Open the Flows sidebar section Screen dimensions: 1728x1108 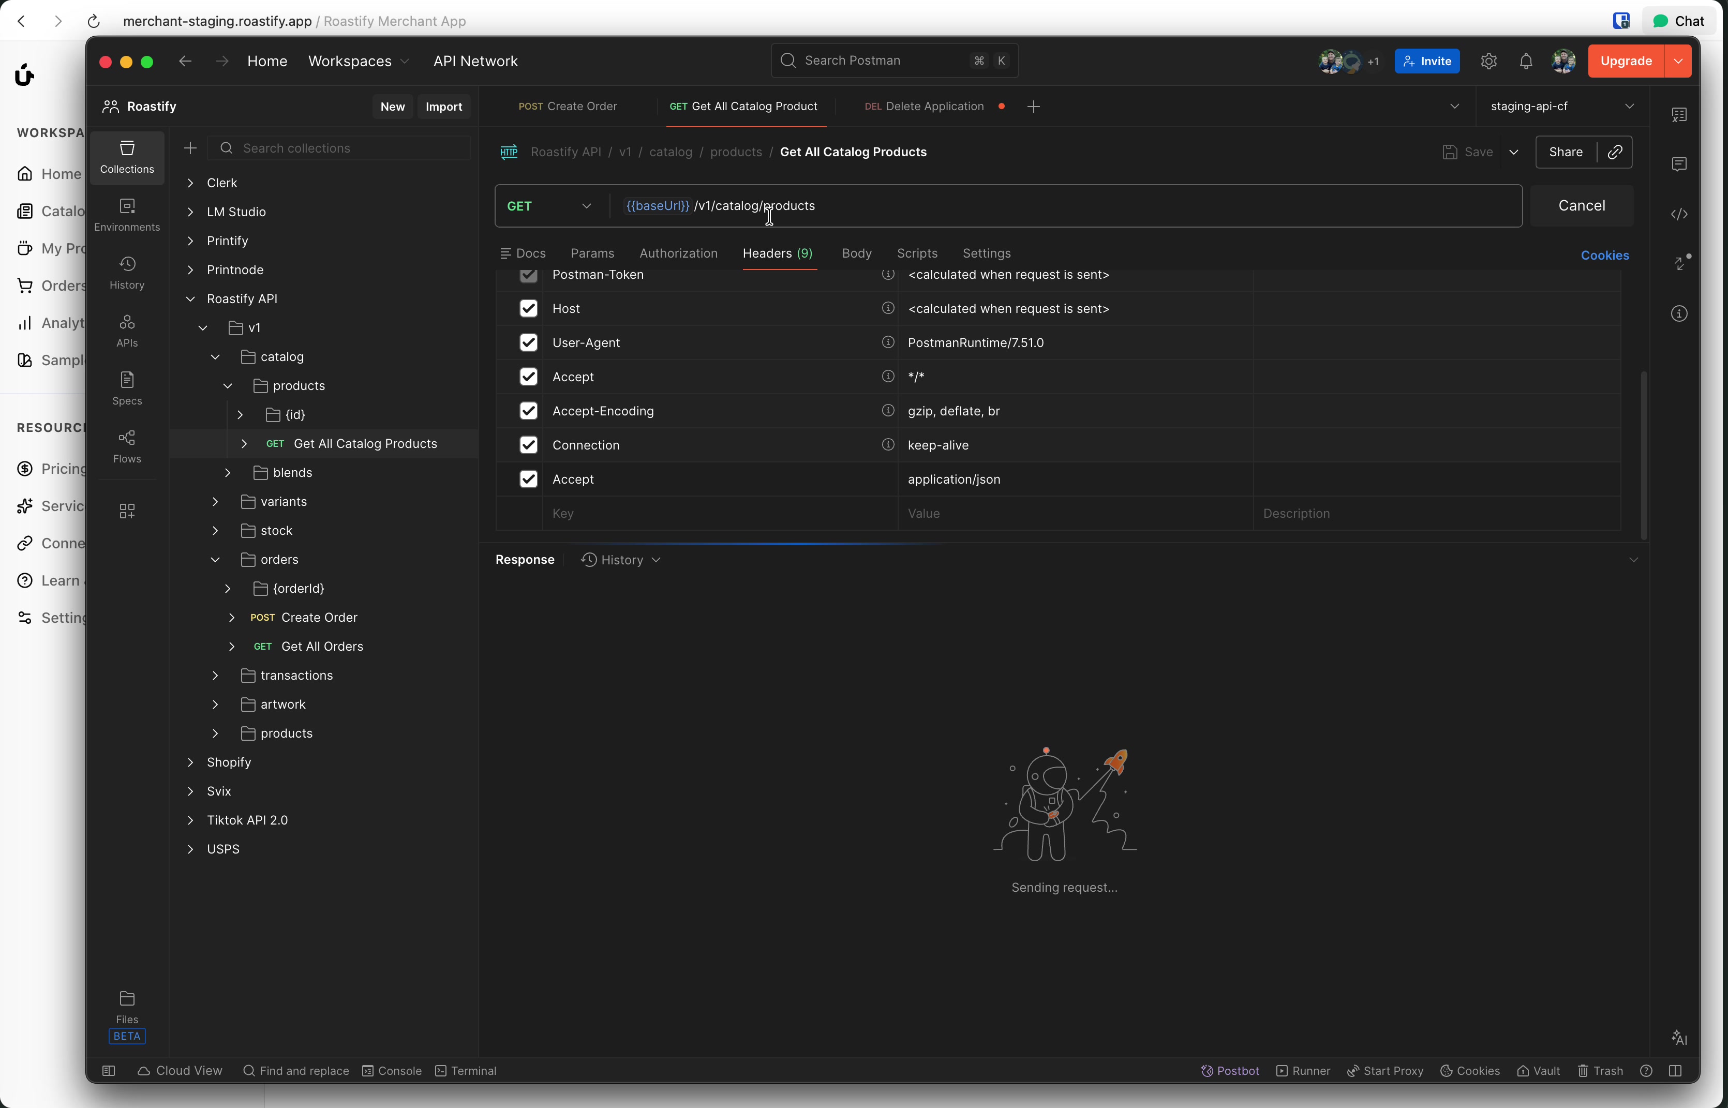[127, 446]
